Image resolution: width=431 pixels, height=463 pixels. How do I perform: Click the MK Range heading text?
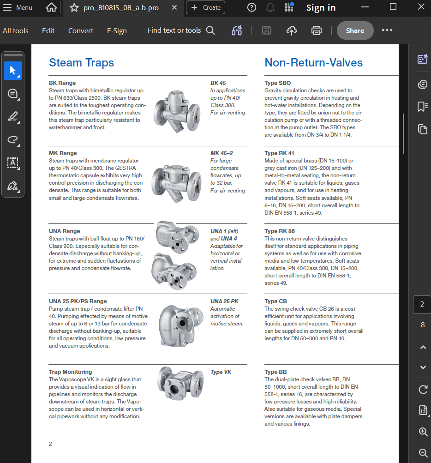(x=63, y=153)
